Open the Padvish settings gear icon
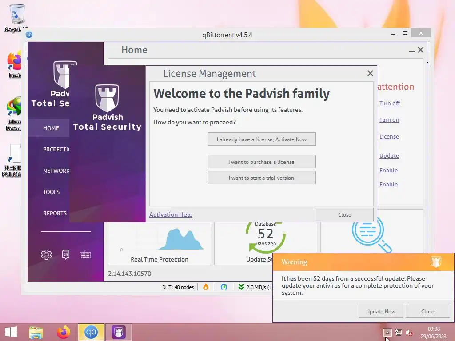Image resolution: width=455 pixels, height=341 pixels. (x=46, y=254)
